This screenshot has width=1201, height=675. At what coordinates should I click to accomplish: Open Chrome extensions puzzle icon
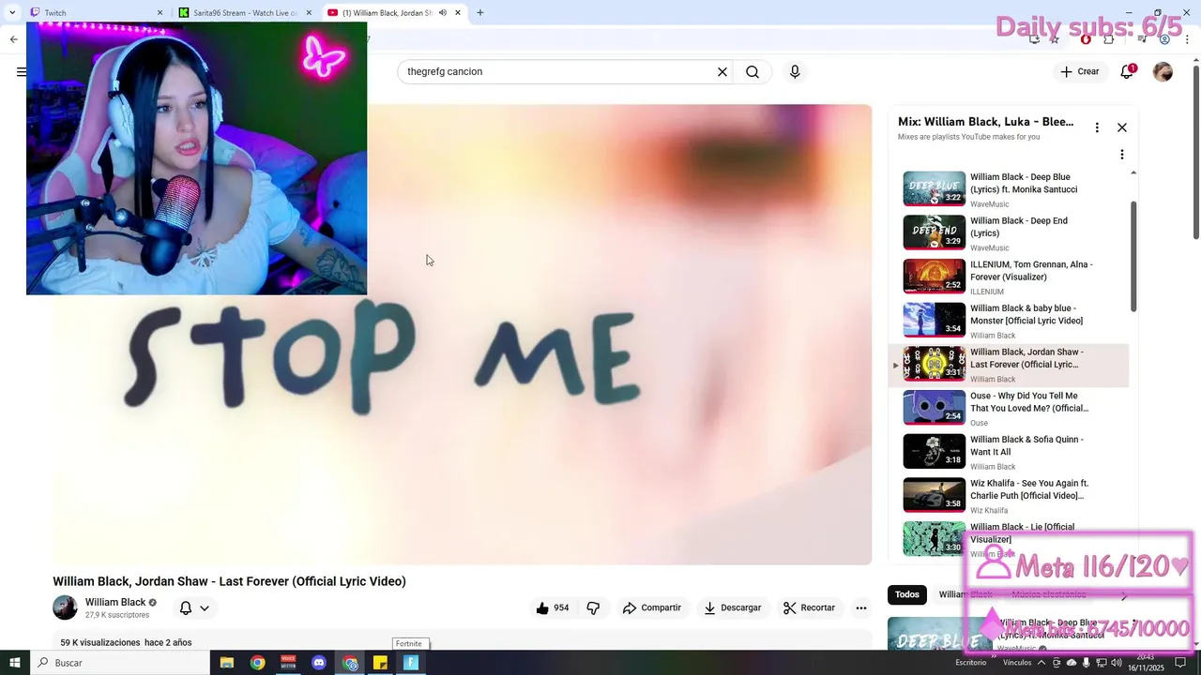pos(1108,39)
